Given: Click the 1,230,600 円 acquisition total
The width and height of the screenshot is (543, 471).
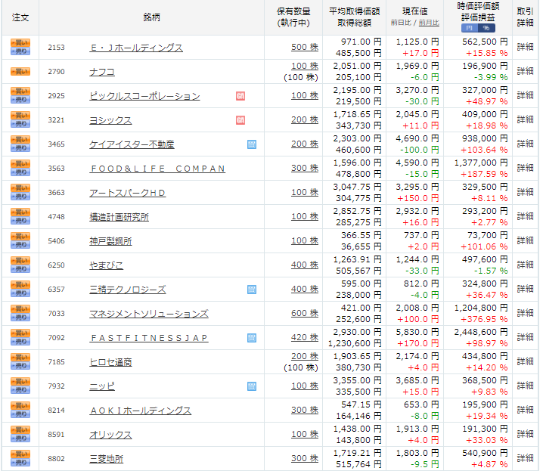Looking at the screenshot, I should 355,343.
